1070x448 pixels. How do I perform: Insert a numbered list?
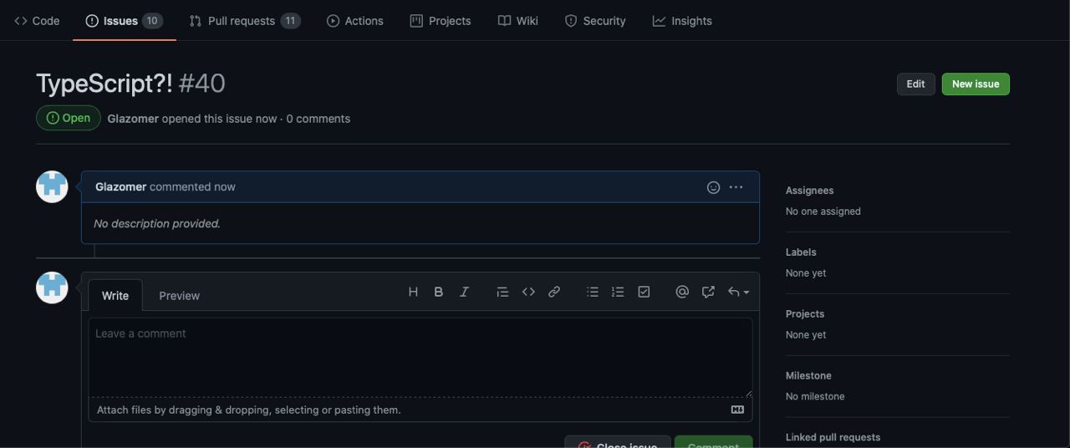click(x=618, y=292)
